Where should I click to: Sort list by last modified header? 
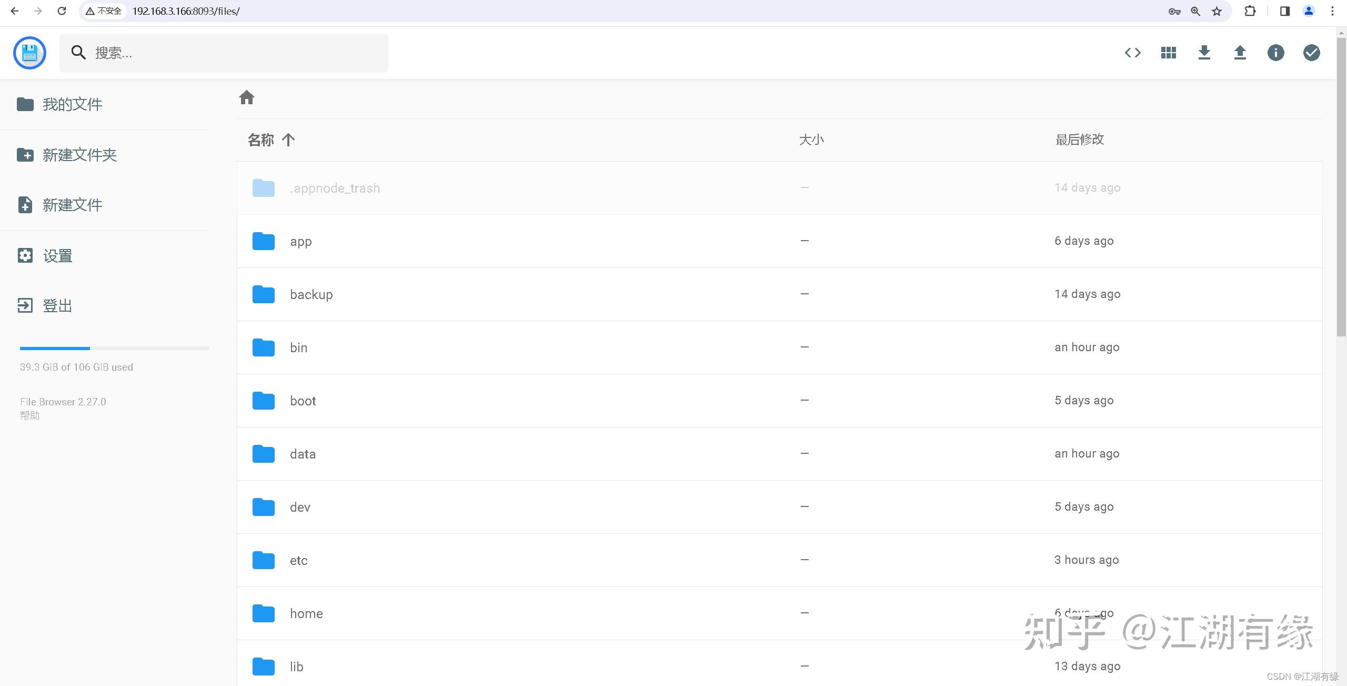click(1079, 140)
